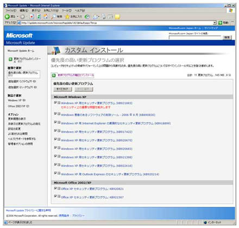
Task: Expand details of Internet Explorer update KB918899
Action: click(59, 122)
